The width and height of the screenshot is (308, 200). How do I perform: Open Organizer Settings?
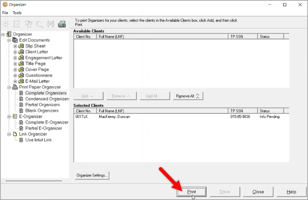click(92, 175)
